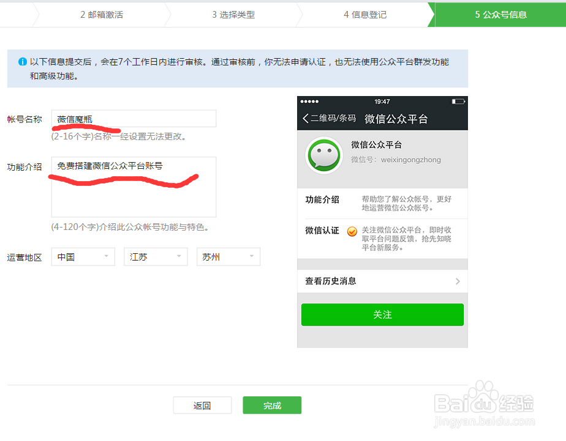This screenshot has width=566, height=441.
Task: Tap the green 关注 button in phone preview
Action: coord(382,314)
